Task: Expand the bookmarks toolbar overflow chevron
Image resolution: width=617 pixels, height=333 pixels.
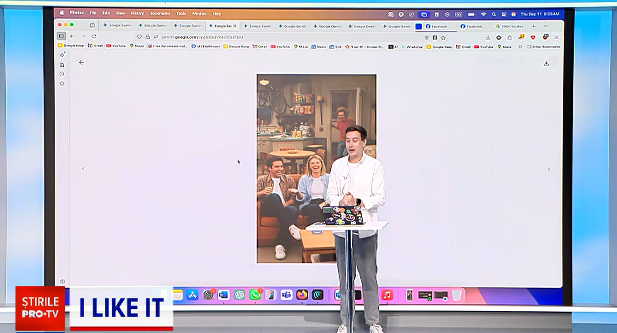Action: 520,47
